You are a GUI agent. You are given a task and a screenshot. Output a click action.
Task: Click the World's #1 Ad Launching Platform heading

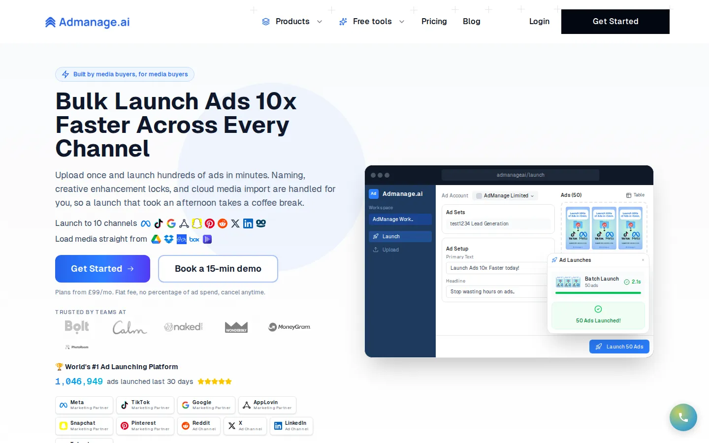(x=117, y=367)
